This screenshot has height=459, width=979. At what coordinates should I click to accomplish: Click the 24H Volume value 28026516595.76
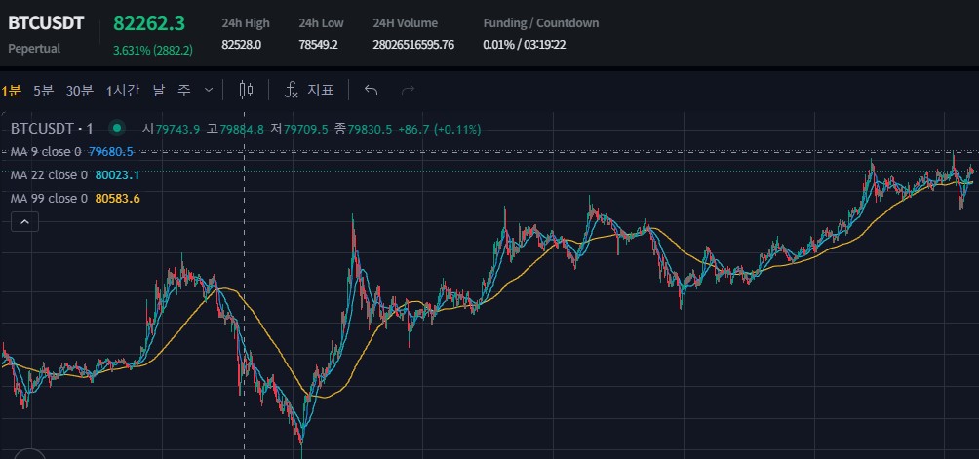click(413, 45)
